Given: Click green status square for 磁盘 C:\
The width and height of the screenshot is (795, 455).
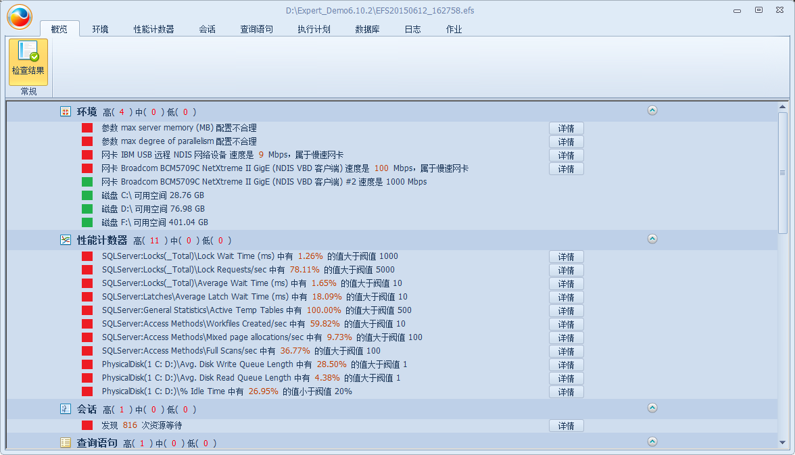Looking at the screenshot, I should pyautogui.click(x=87, y=195).
